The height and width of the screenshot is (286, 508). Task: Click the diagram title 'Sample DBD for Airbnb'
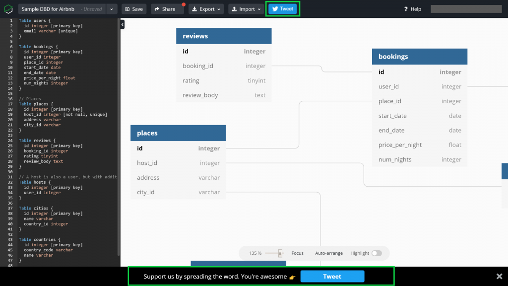(x=48, y=9)
